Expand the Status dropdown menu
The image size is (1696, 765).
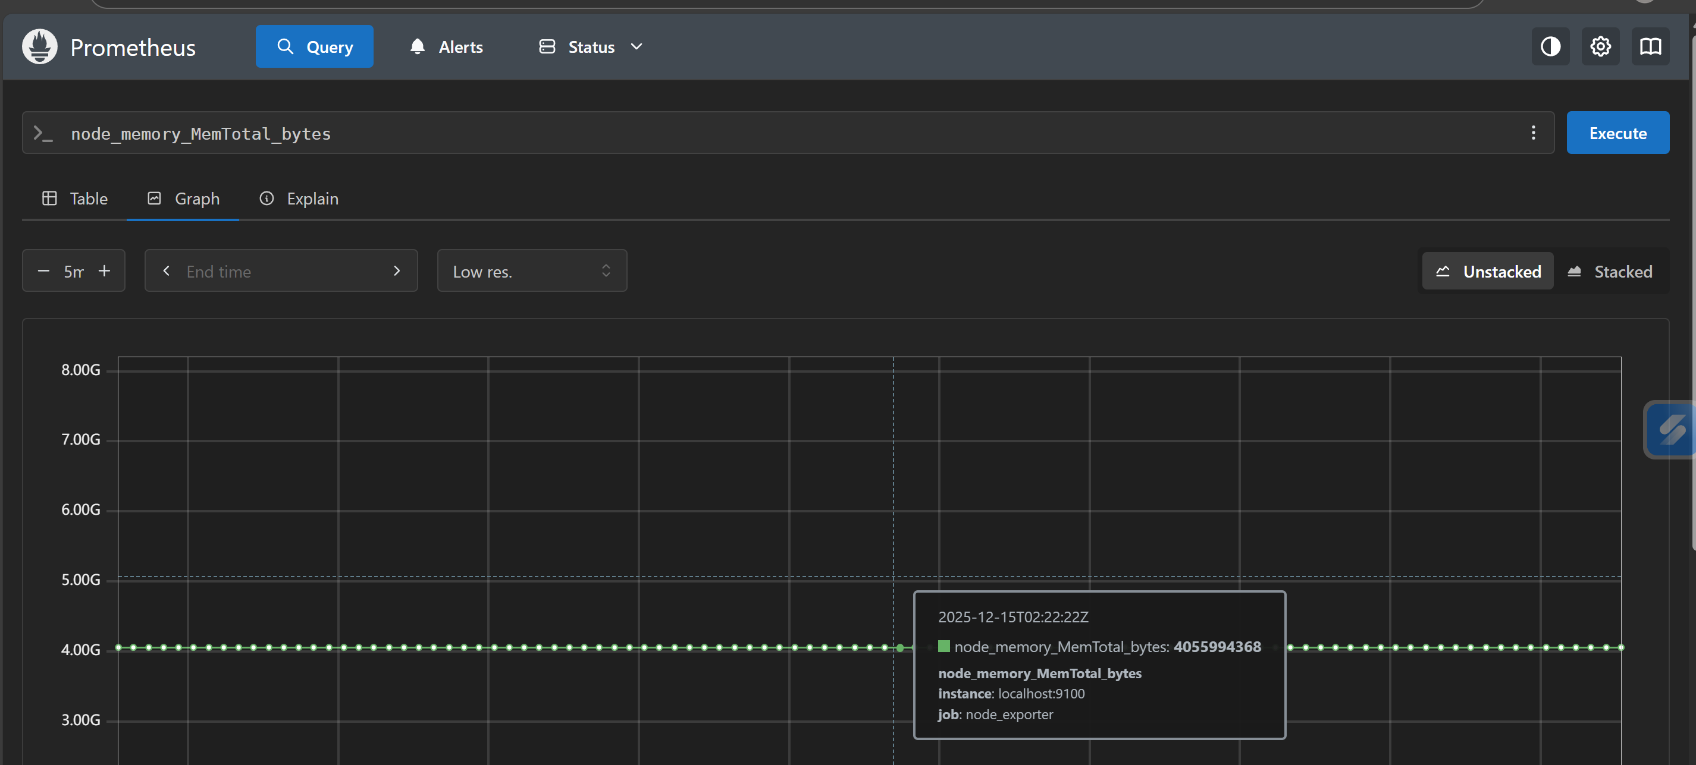(x=590, y=47)
